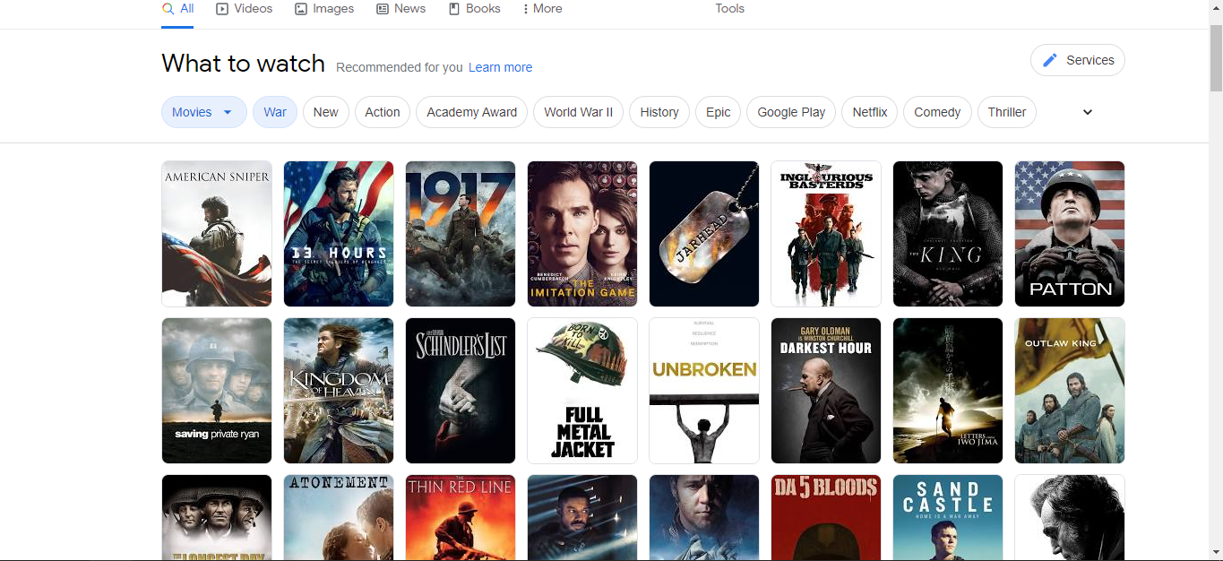Screen dimensions: 1223x561
Task: Click the pencil icon in Services button
Action: (1050, 60)
